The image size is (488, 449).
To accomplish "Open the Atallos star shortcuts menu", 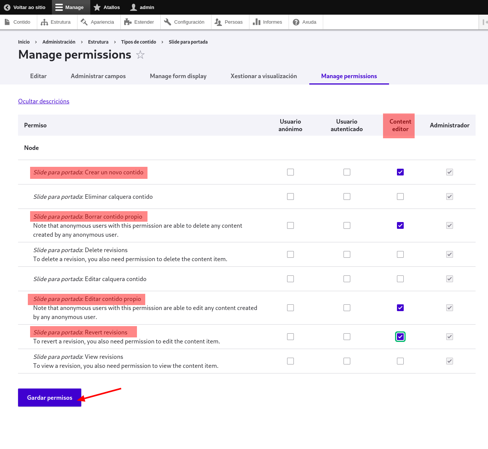I will pyautogui.click(x=107, y=7).
